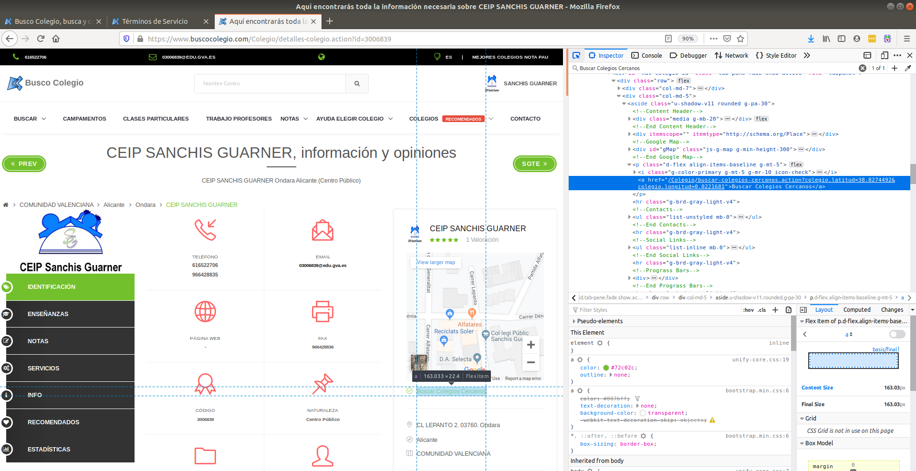The width and height of the screenshot is (916, 471).
Task: Open AYUDA ELEGIR COLEGIO dropdown
Action: point(354,119)
